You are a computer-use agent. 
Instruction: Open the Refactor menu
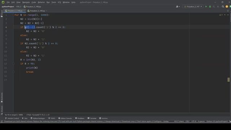click(41, 2)
